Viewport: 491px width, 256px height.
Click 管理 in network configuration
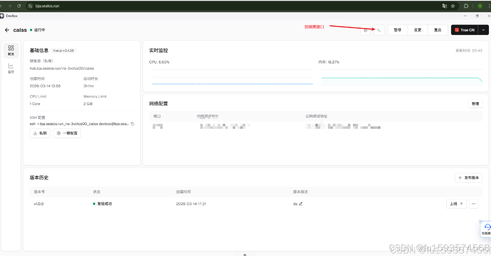click(x=475, y=103)
